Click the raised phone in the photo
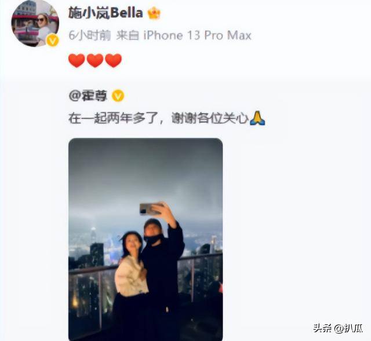Viewport: 371px width, 341px height. (x=151, y=209)
